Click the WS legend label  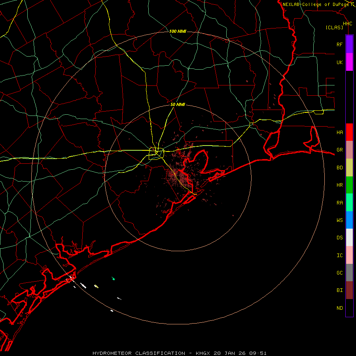tap(339, 220)
